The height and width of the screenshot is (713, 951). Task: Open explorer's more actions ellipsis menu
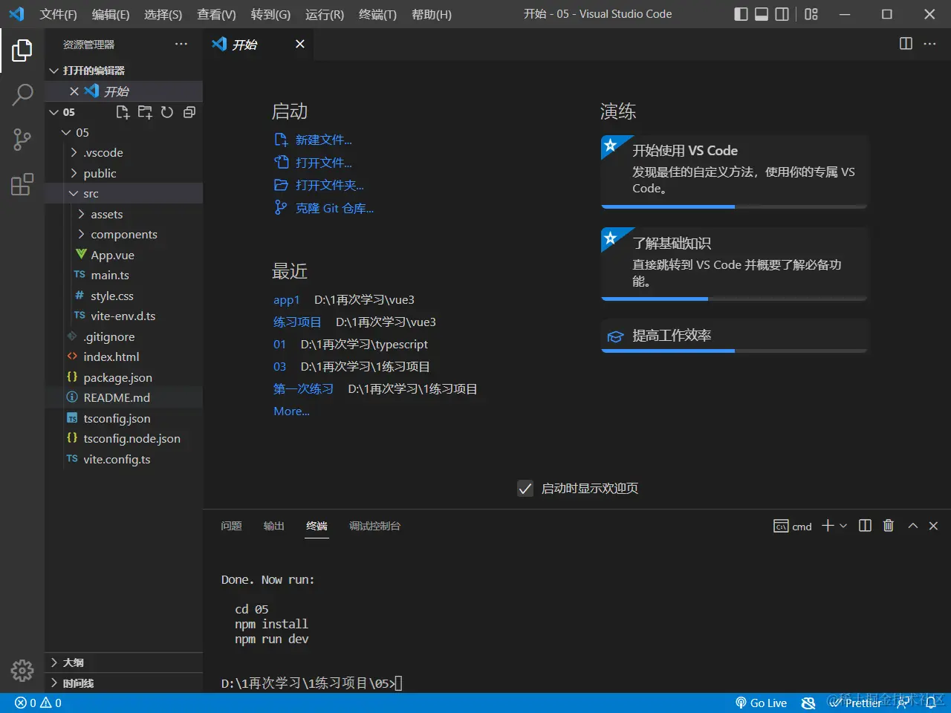click(x=181, y=45)
